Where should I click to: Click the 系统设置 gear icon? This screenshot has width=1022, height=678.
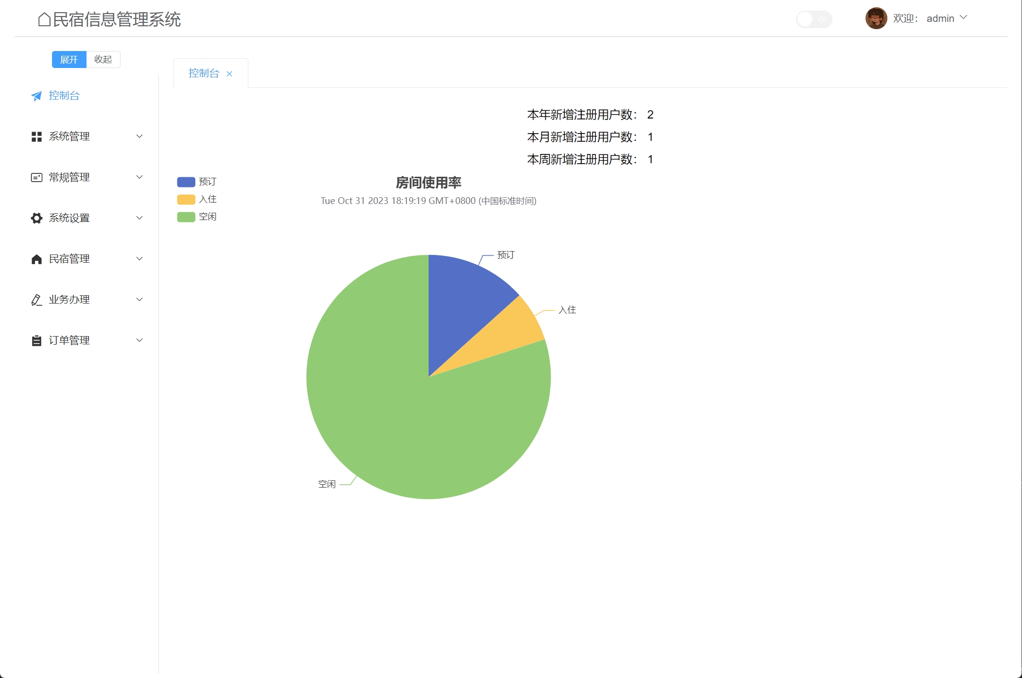(36, 218)
